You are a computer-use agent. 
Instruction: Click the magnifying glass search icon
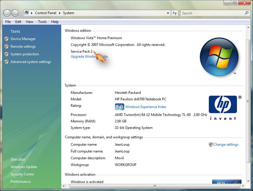point(247,13)
